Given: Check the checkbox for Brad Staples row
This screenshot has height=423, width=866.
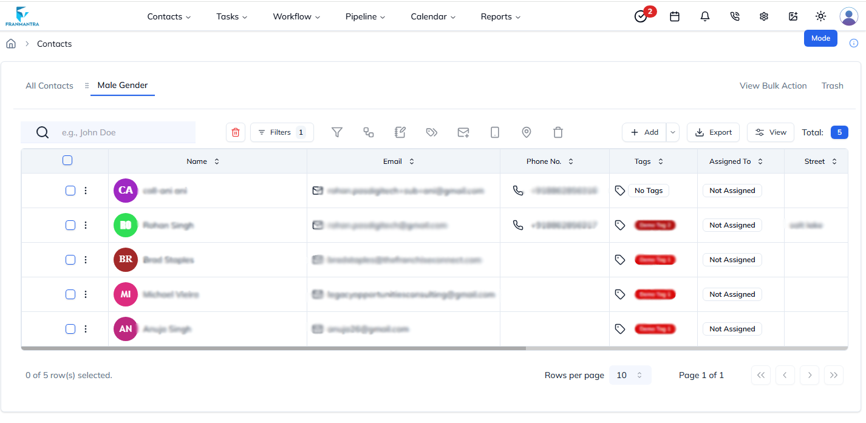Looking at the screenshot, I should pyautogui.click(x=70, y=260).
